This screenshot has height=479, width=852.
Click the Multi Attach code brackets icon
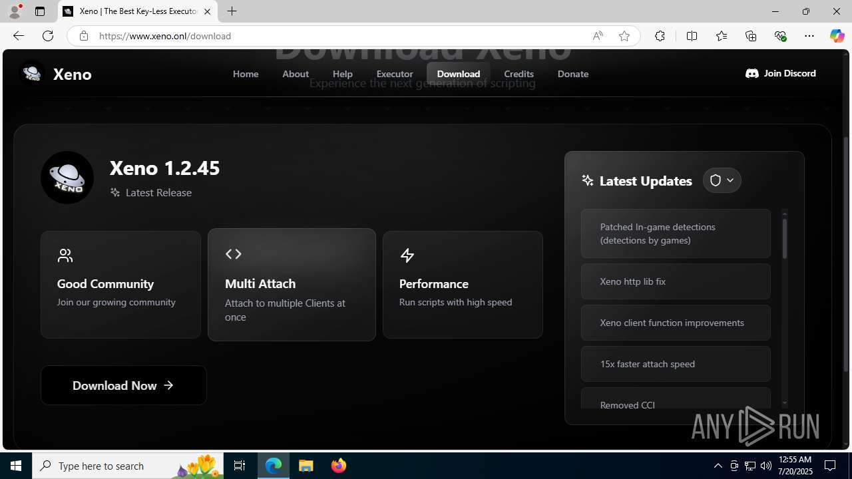[233, 254]
